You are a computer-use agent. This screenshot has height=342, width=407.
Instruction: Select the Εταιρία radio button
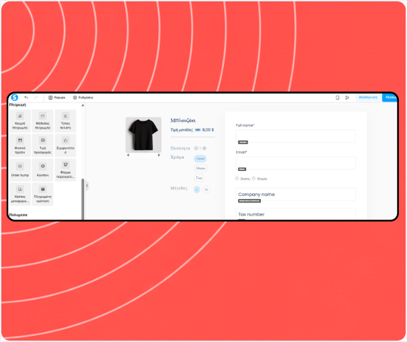(254, 178)
